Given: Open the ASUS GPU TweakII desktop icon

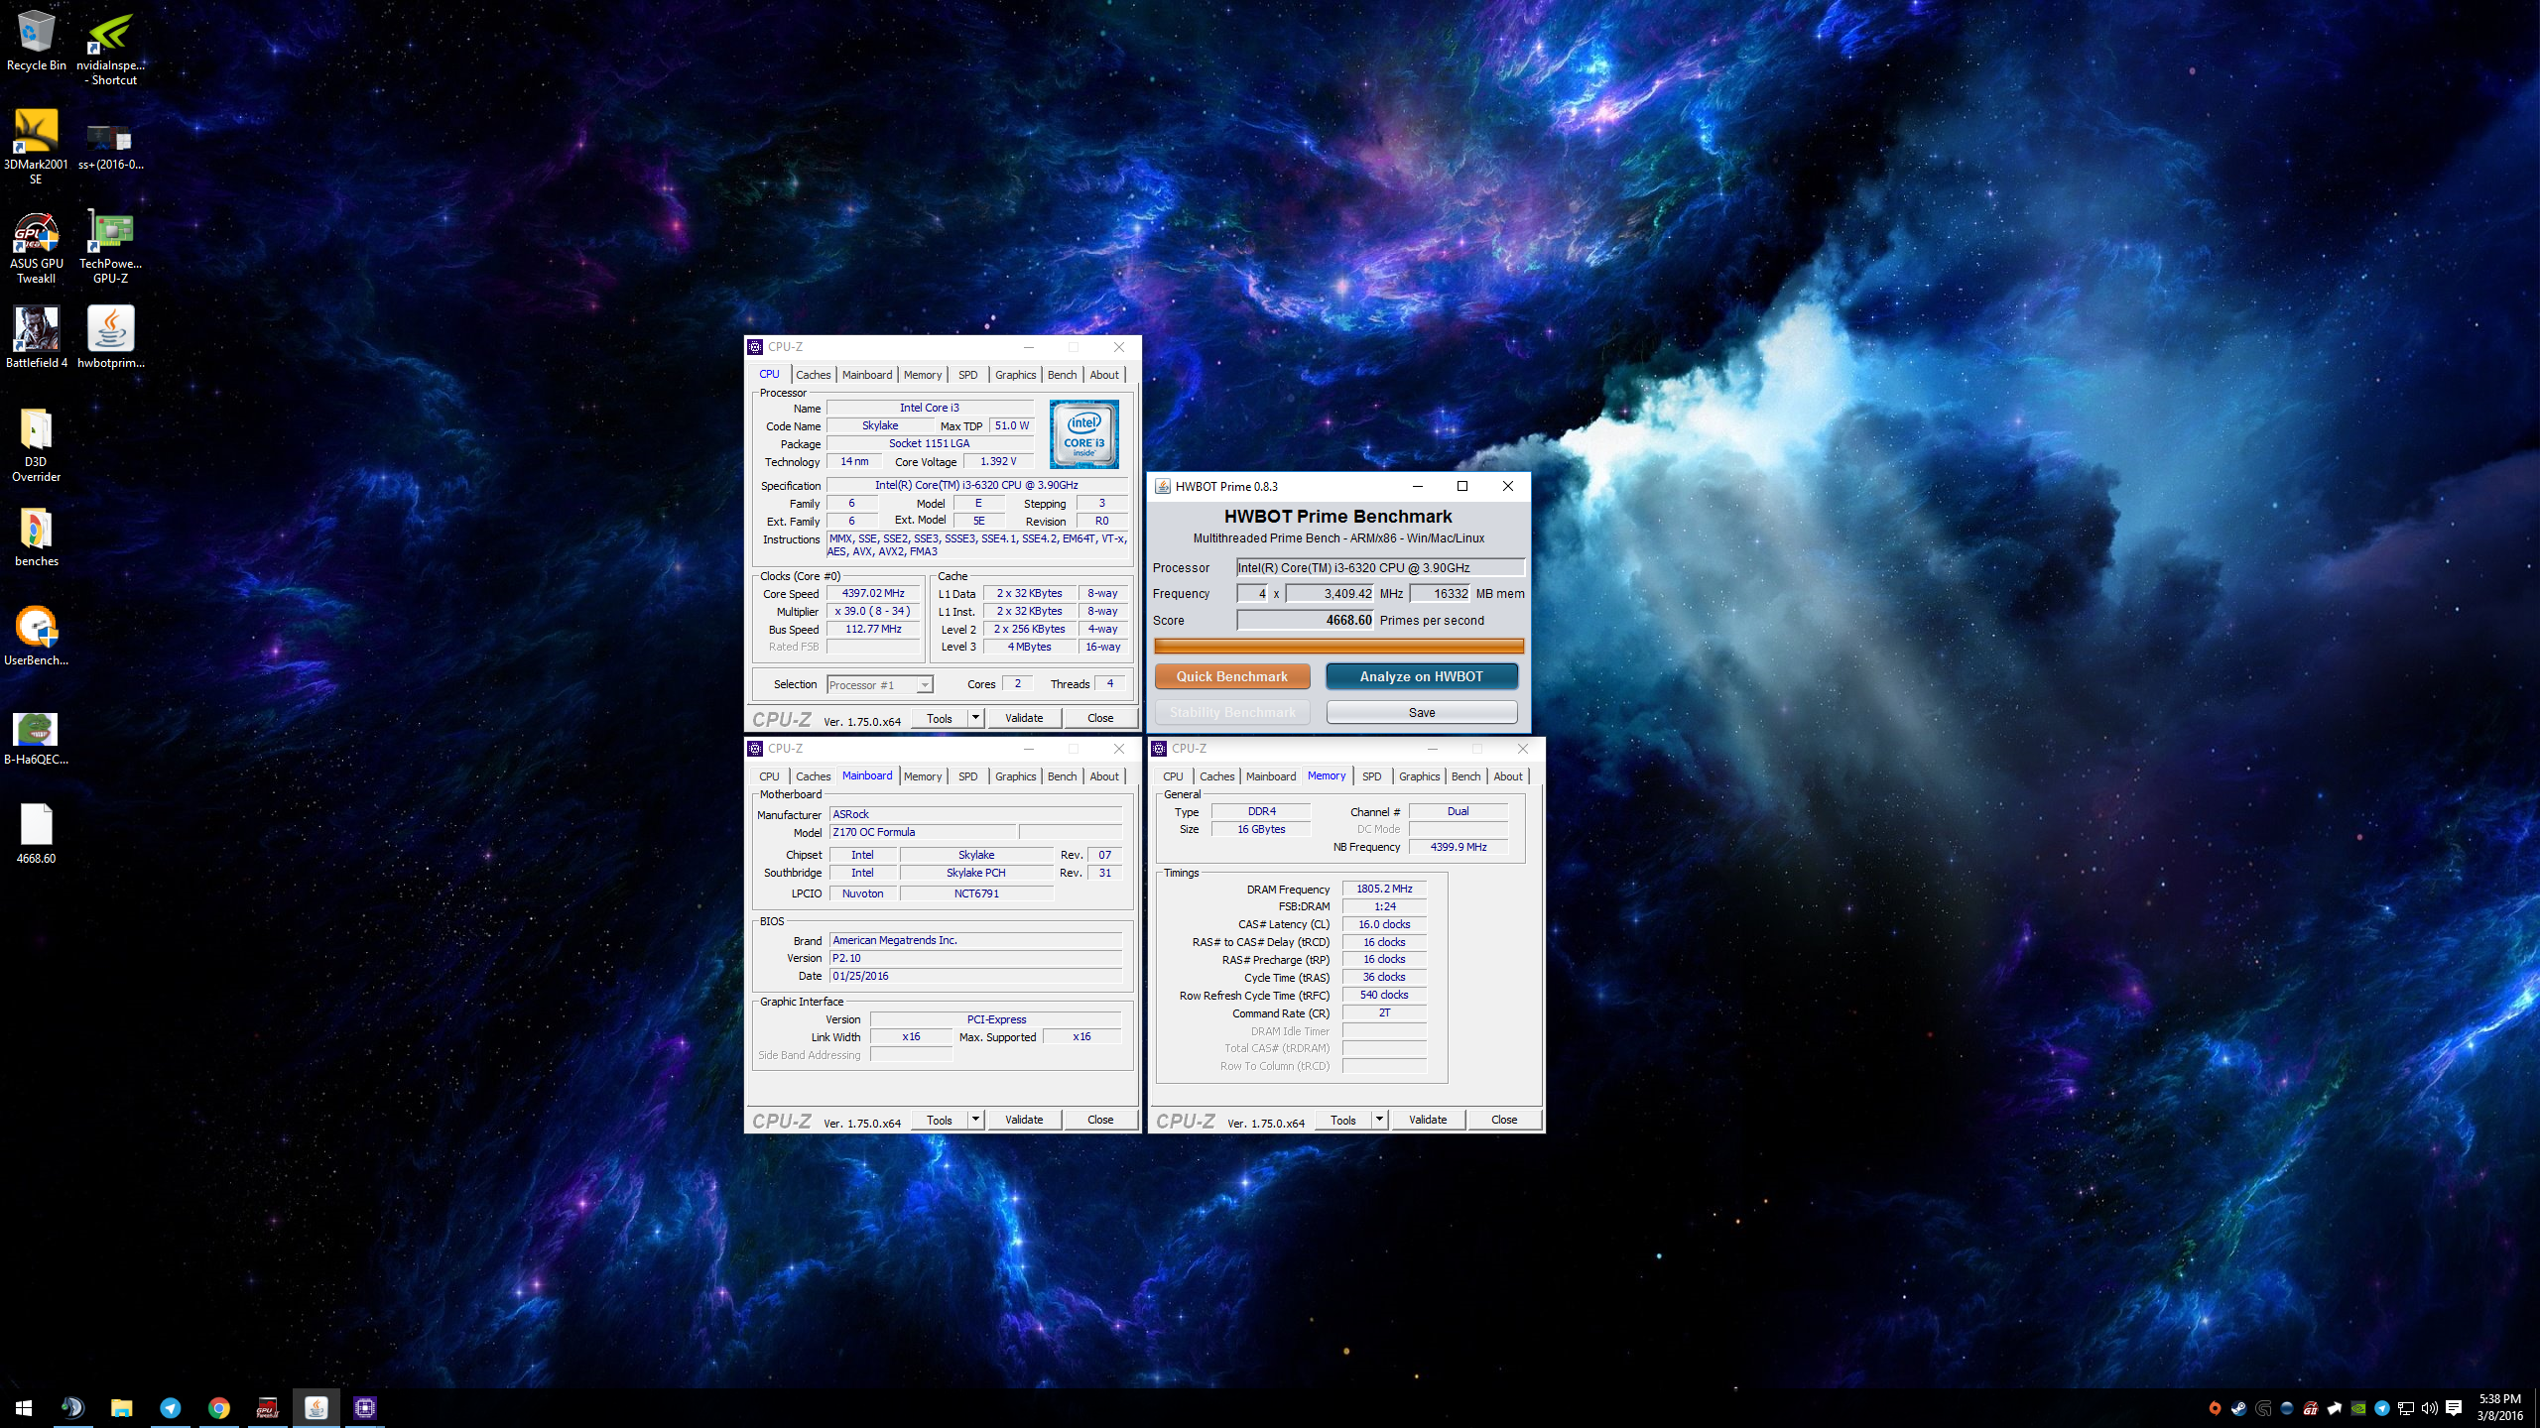Looking at the screenshot, I should pos(36,246).
